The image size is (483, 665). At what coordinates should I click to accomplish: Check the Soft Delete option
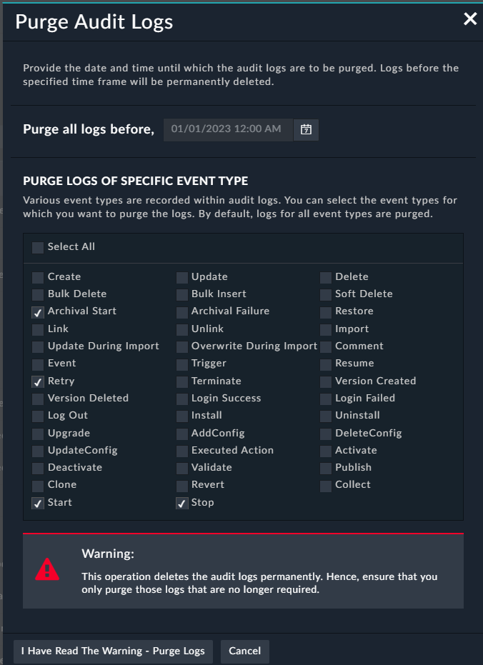325,294
